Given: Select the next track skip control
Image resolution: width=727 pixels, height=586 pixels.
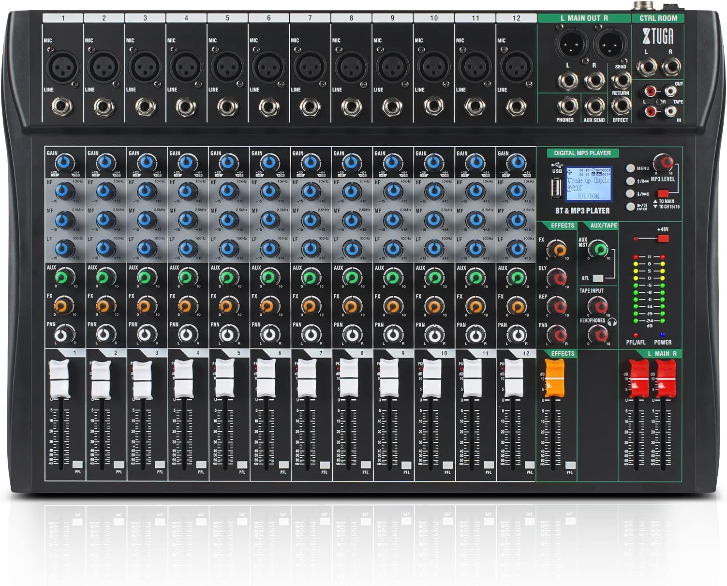Looking at the screenshot, I should click(630, 194).
